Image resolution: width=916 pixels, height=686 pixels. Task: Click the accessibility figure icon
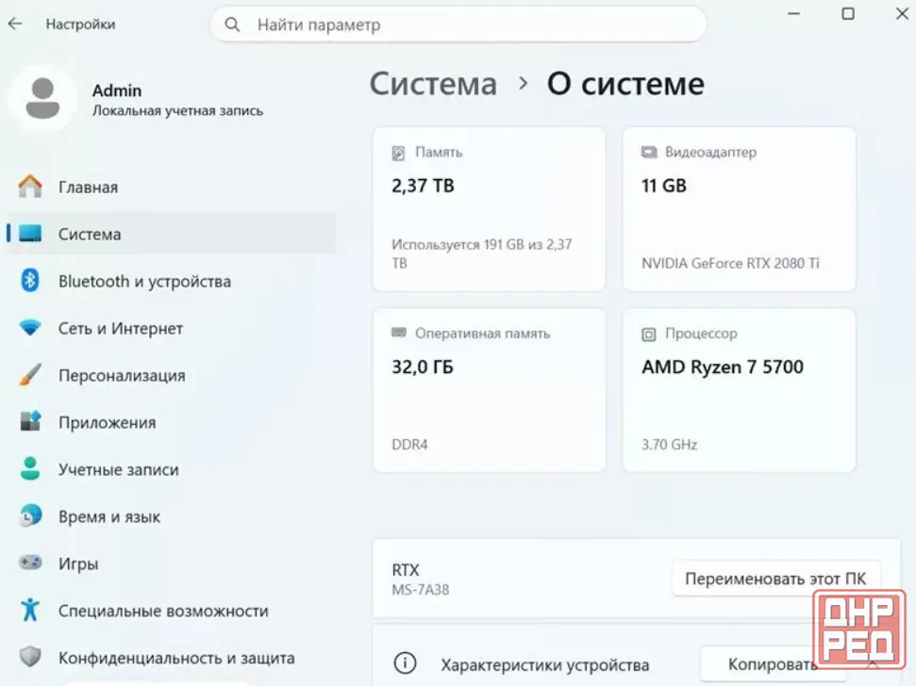30,610
